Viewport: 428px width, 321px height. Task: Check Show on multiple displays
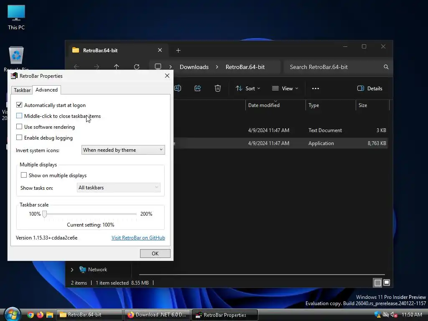pyautogui.click(x=24, y=175)
